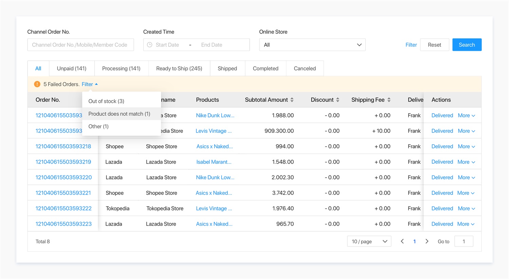The width and height of the screenshot is (509, 279).
Task: Open order 121040615503593219
Action: pyautogui.click(x=63, y=162)
